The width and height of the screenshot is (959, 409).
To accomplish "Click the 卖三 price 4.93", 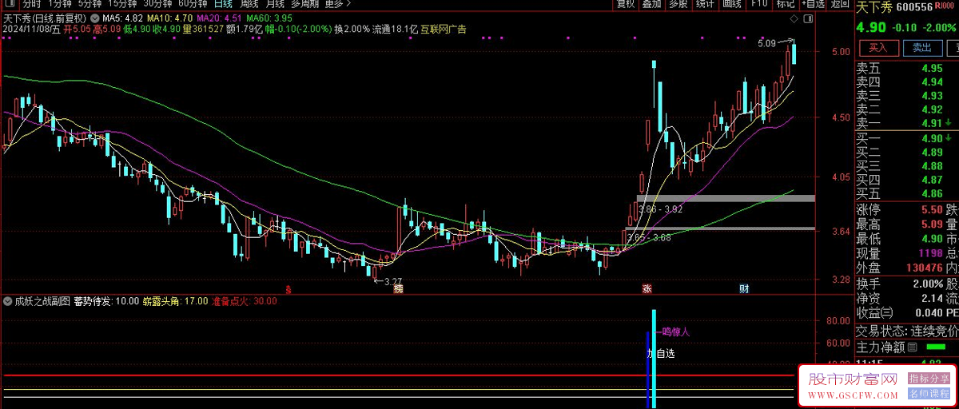I will click(932, 96).
